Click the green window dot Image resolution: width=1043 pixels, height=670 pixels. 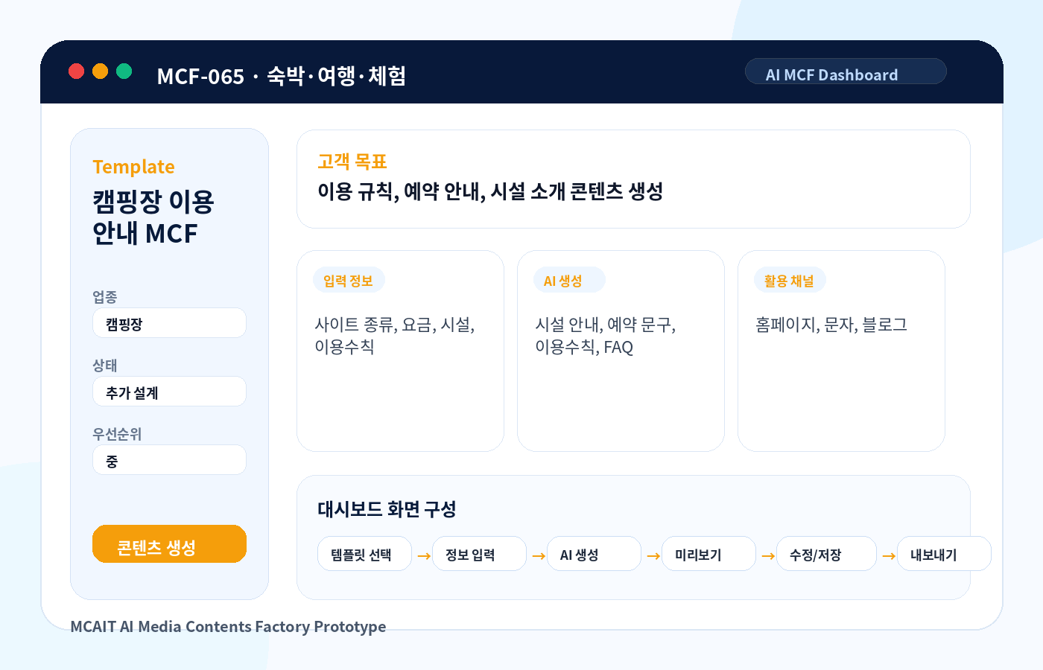pos(124,71)
